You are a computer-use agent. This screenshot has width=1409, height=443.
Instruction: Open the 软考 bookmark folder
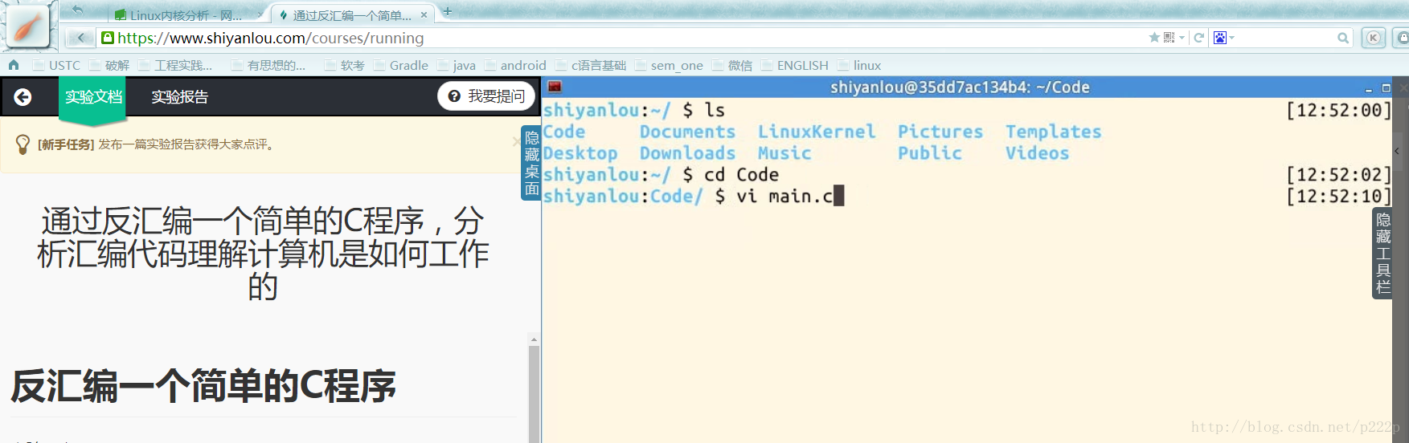coord(345,65)
